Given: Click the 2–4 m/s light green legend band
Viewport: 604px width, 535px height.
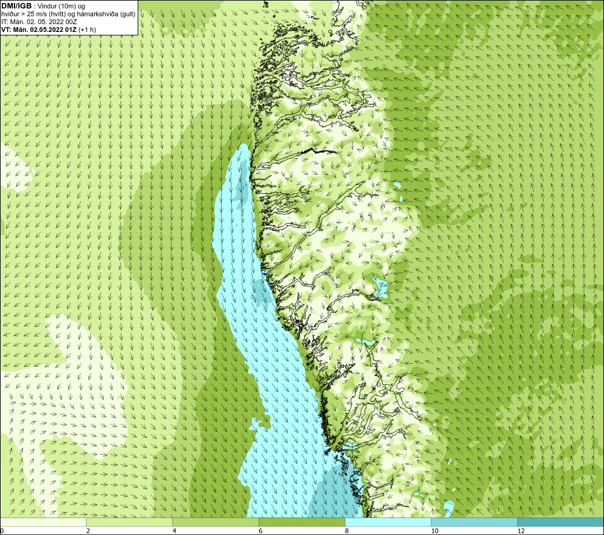Looking at the screenshot, I should click(129, 522).
